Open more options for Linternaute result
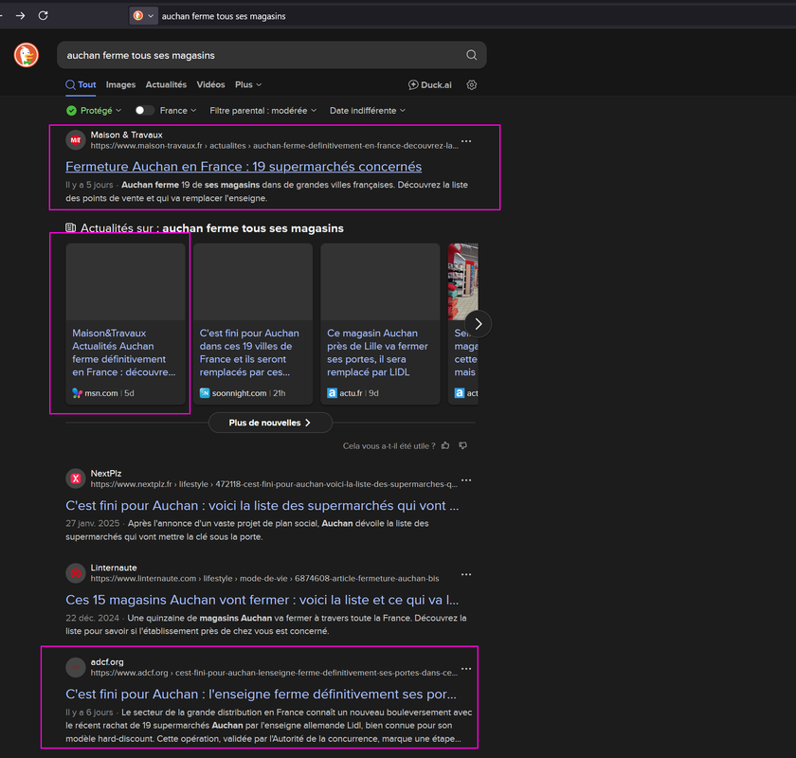This screenshot has height=758, width=796. (466, 574)
